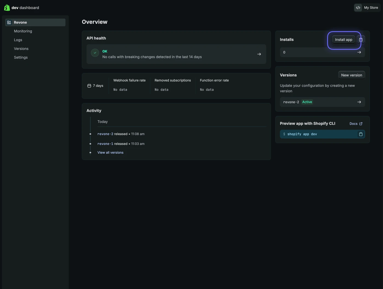Change the 7 days time range

point(95,86)
